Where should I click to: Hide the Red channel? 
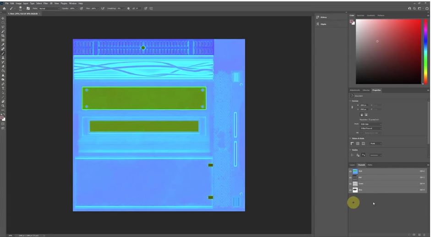(x=350, y=177)
